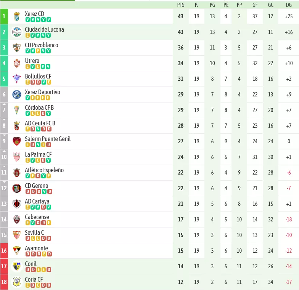299x290 pixels.
Task: Click the green position 1 marker
Action: tap(4, 16)
